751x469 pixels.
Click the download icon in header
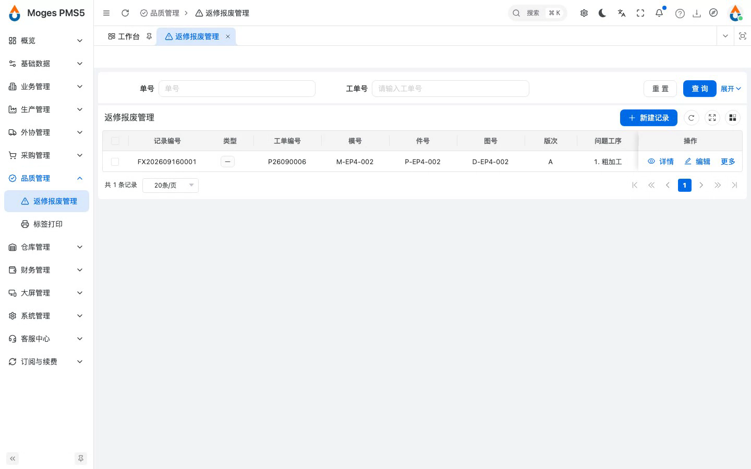(697, 14)
